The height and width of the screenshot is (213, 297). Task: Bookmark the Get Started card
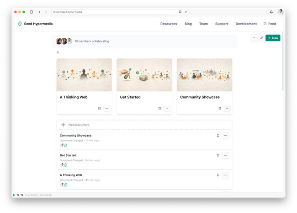(159, 109)
